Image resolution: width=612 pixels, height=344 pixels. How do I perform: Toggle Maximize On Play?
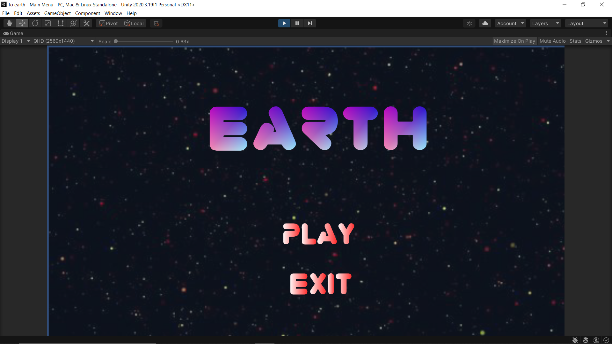pyautogui.click(x=514, y=41)
